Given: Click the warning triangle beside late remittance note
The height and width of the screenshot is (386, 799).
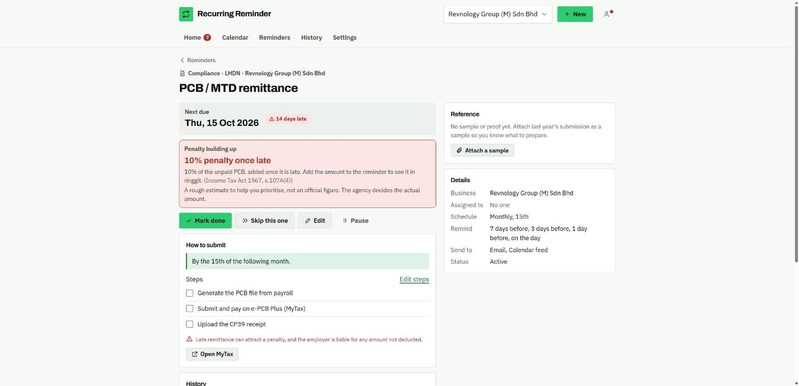Looking at the screenshot, I should [190, 339].
